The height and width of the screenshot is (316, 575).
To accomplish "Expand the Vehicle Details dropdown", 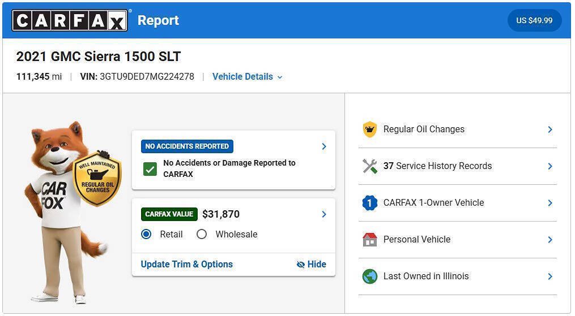I will coord(247,77).
